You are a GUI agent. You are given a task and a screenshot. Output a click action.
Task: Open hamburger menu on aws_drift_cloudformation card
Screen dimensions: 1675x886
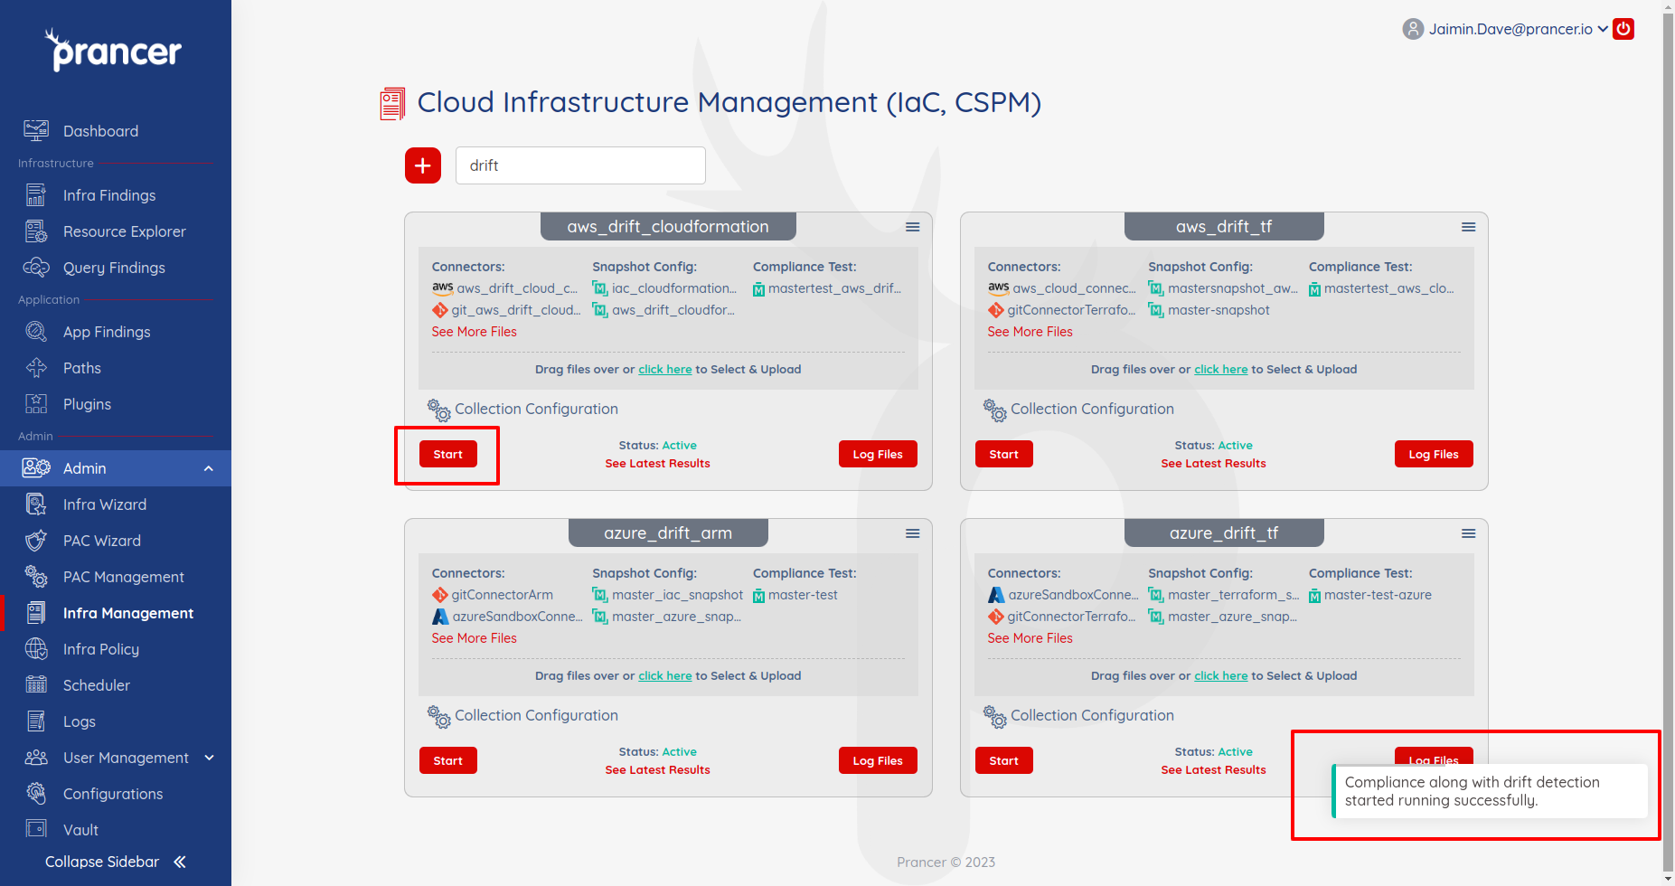coord(913,227)
